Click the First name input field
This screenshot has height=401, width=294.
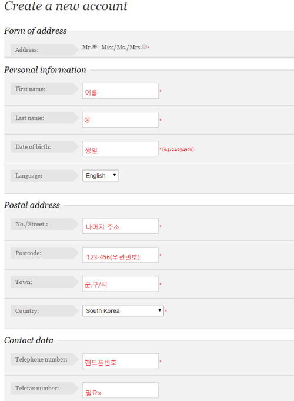click(x=121, y=91)
